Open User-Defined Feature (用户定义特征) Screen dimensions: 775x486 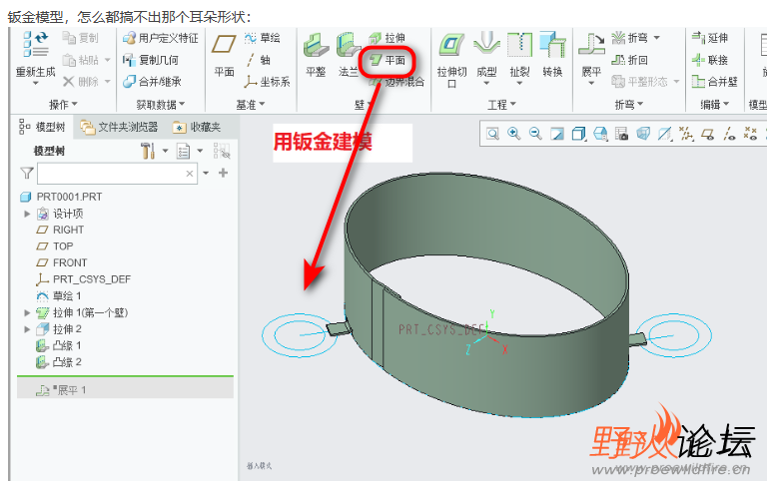pyautogui.click(x=160, y=38)
